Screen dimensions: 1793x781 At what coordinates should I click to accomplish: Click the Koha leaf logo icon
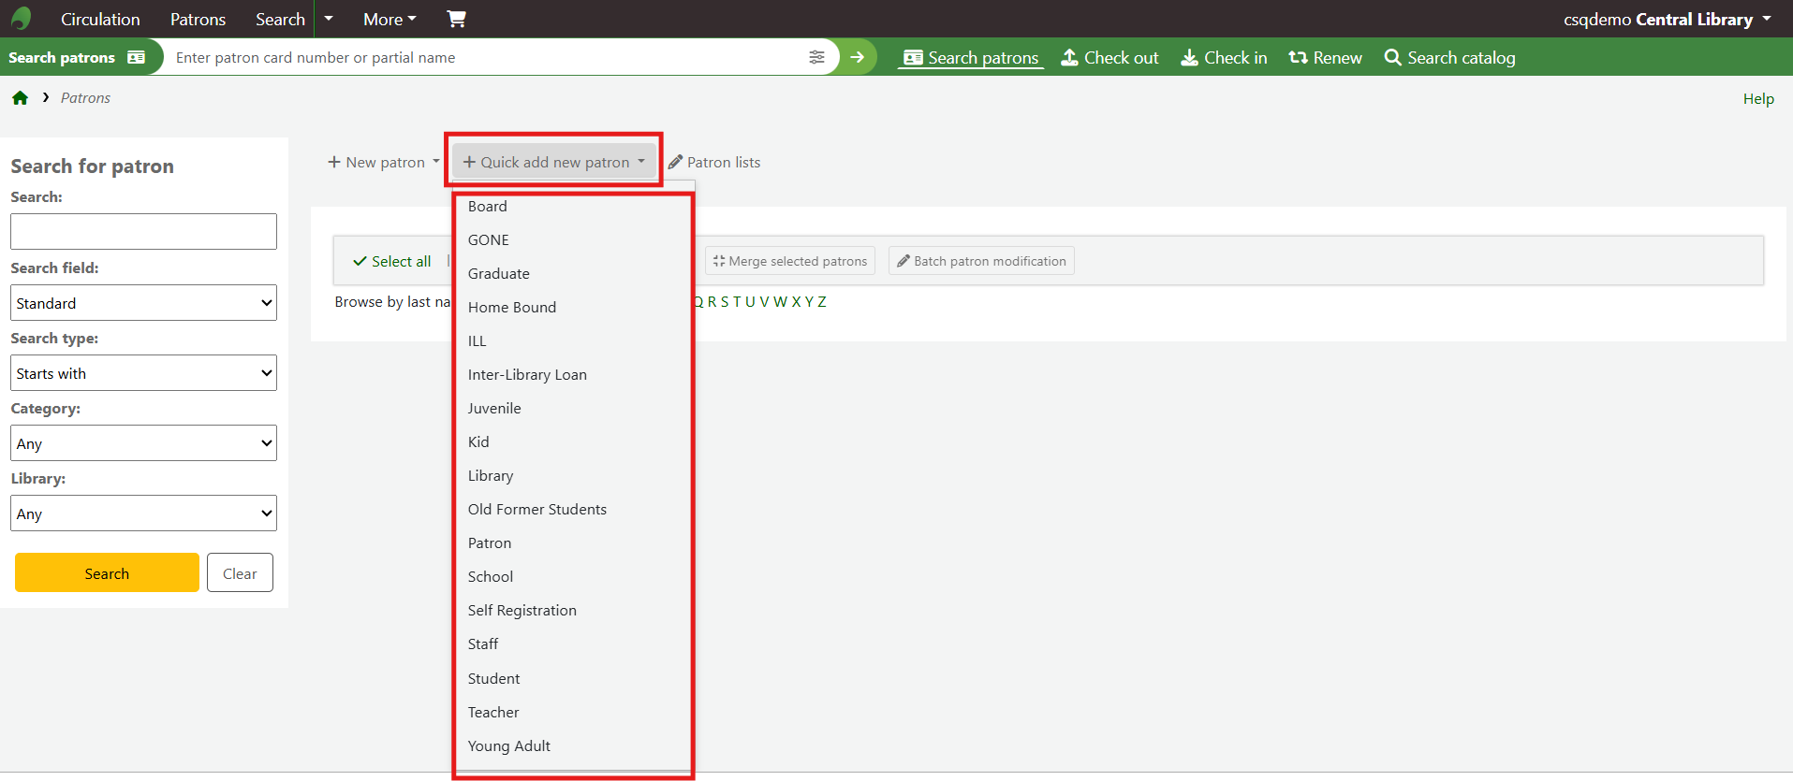(x=21, y=19)
